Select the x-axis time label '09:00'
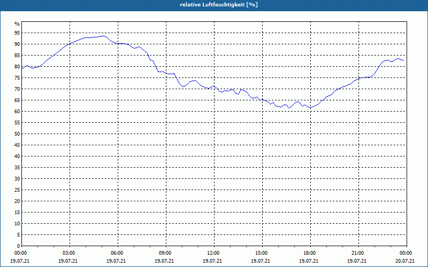Image resolution: width=428 pixels, height=267 pixels. (166, 253)
